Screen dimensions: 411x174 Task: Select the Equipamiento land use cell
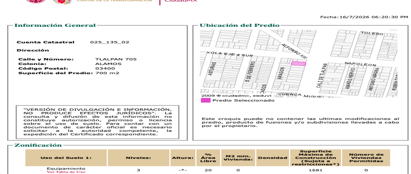(66, 169)
